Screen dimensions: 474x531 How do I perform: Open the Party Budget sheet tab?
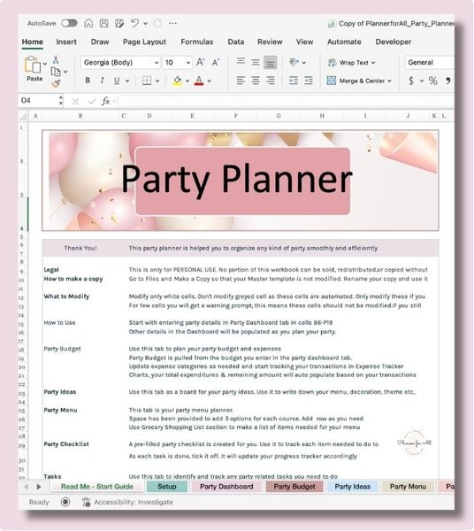(294, 487)
